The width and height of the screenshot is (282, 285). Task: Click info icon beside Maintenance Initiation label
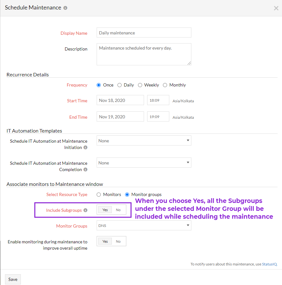point(86,147)
